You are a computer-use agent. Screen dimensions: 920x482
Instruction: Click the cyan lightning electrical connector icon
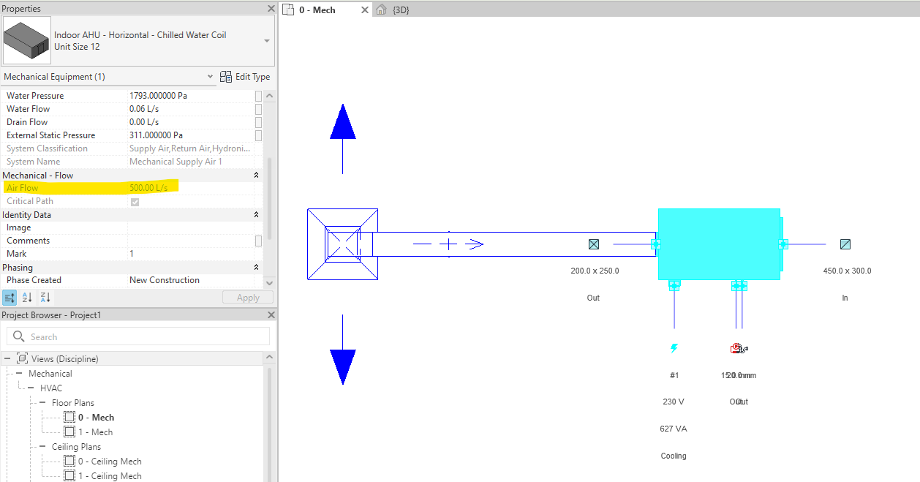(x=673, y=348)
